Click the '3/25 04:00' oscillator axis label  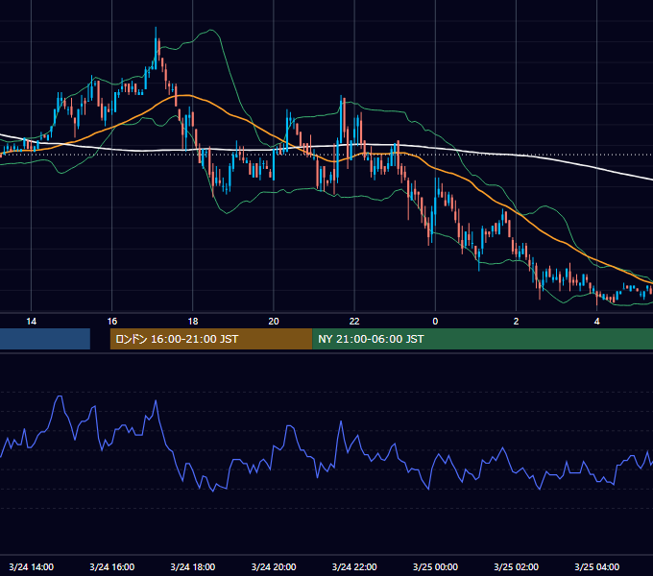(596, 566)
